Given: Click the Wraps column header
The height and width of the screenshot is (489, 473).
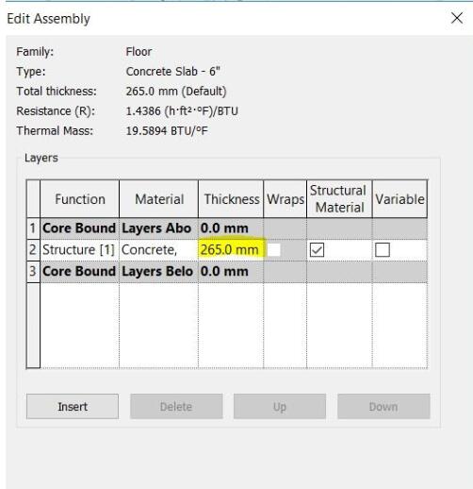Looking at the screenshot, I should [x=285, y=199].
